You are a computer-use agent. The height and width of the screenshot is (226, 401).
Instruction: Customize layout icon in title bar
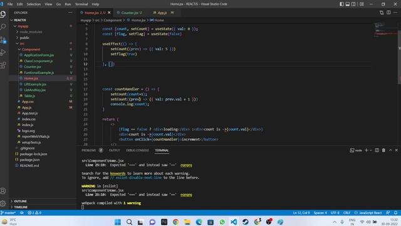tap(362, 4)
